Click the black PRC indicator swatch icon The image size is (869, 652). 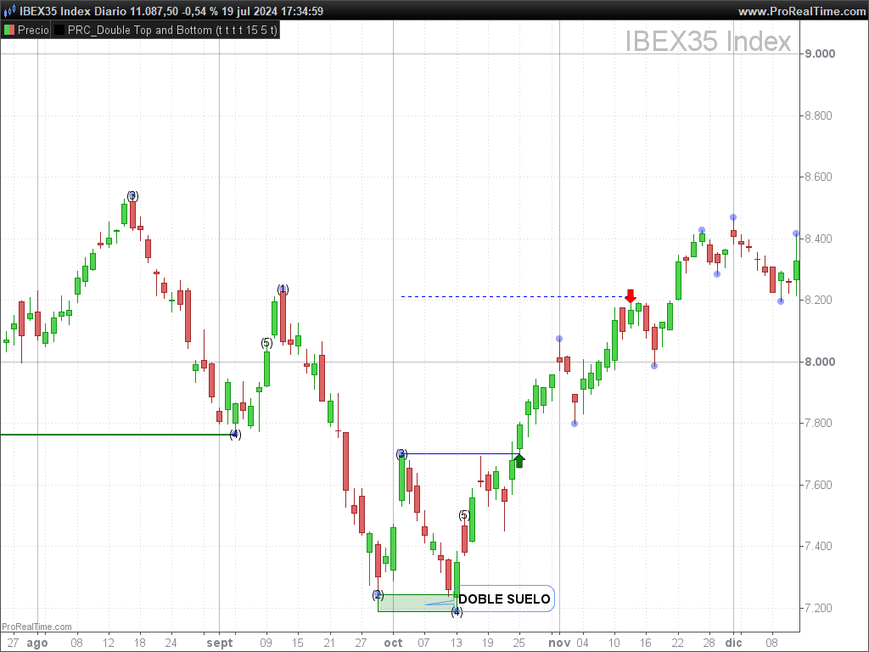click(59, 30)
